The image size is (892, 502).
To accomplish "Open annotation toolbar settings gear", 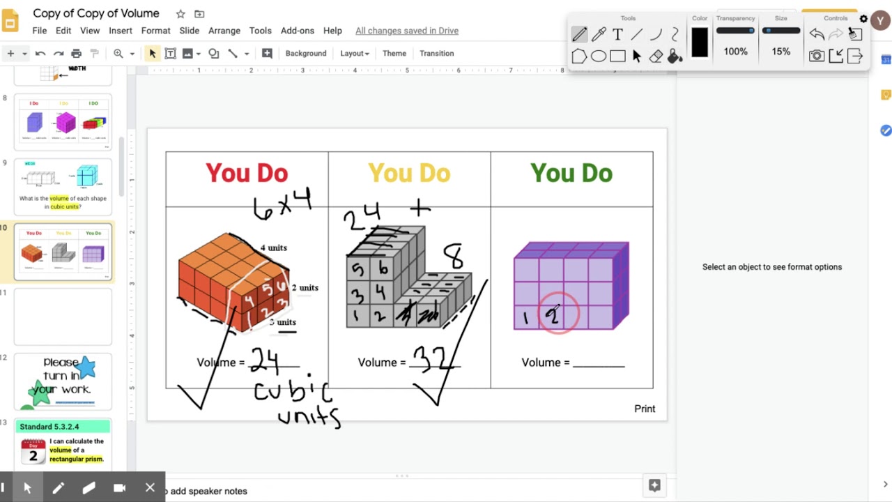I will pyautogui.click(x=863, y=19).
